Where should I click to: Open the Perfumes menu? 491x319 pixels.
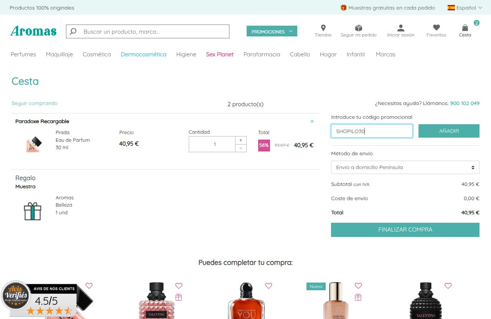pyautogui.click(x=23, y=54)
